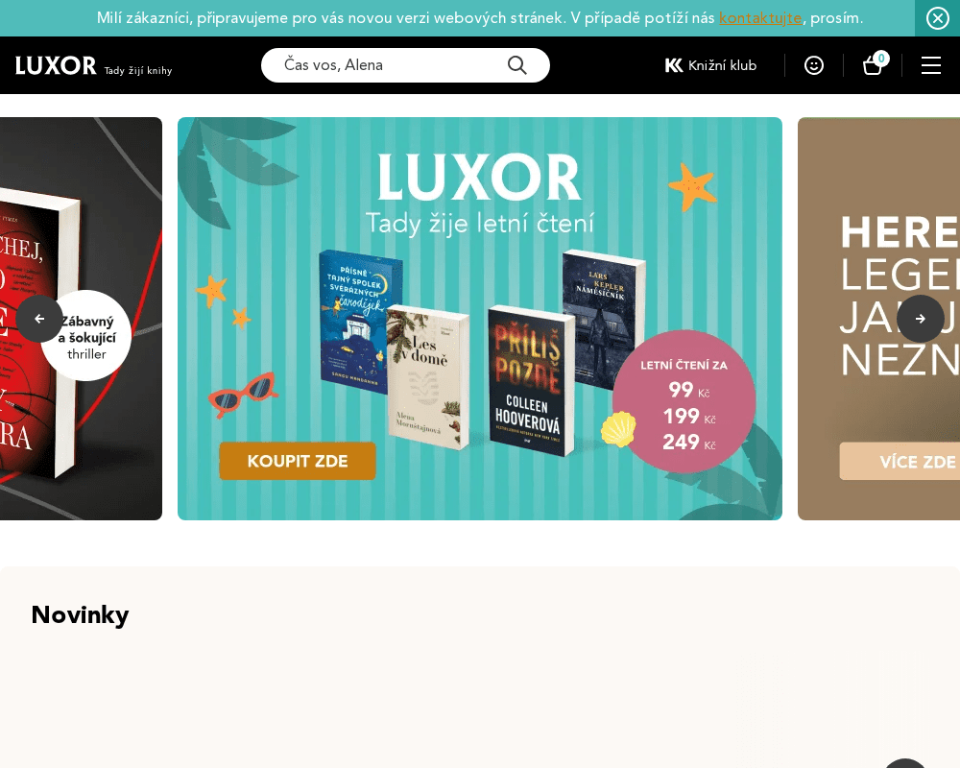
Task: Click the Novinky section heading
Action: [81, 614]
